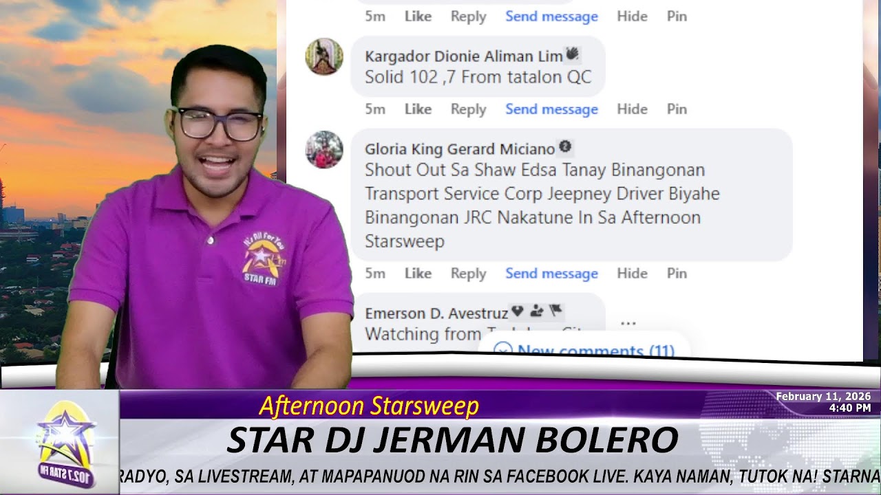The height and width of the screenshot is (495, 881).
Task: Reply to Gloria's Shout Out jeepney driver comment
Action: tap(469, 273)
